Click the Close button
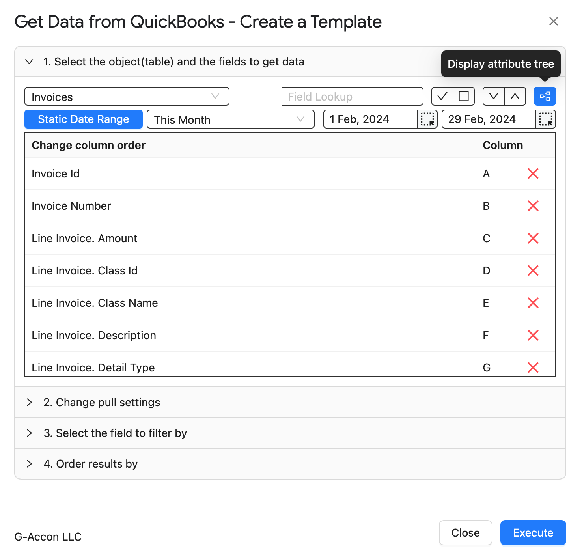582x556 pixels. [x=466, y=533]
